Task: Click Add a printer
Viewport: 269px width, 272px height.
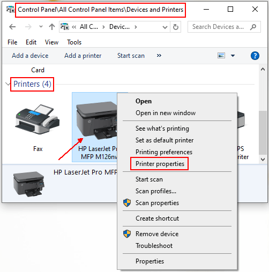Action: [83, 56]
